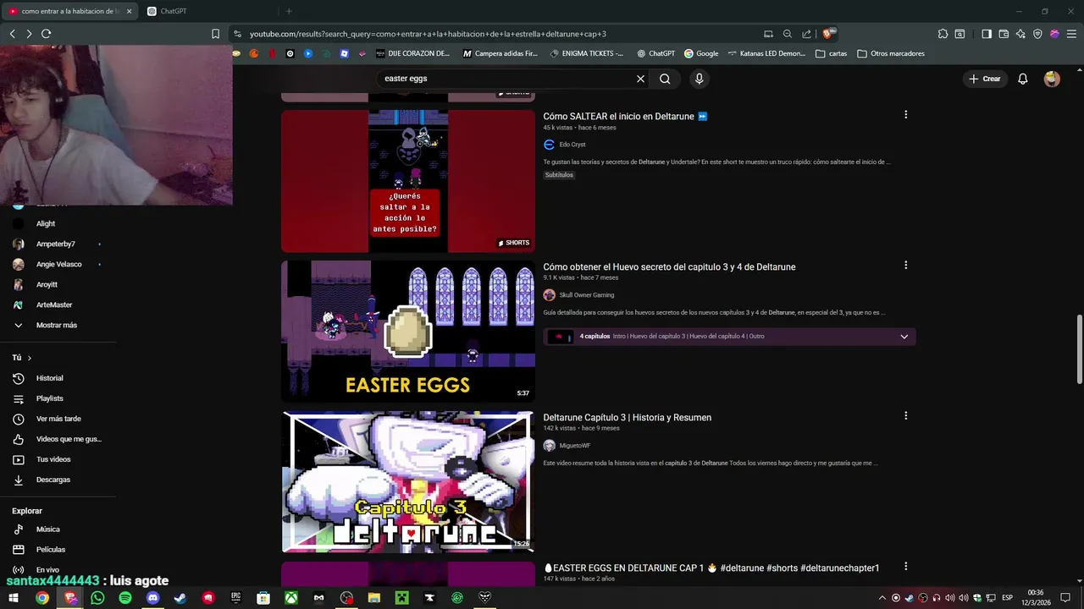
Task: Go forward in browser history
Action: click(29, 34)
